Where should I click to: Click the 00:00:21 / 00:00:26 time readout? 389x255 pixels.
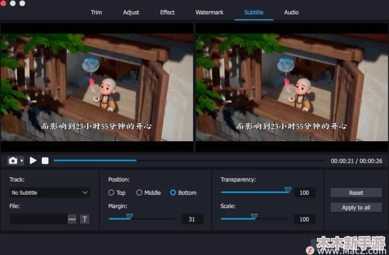[356, 161]
